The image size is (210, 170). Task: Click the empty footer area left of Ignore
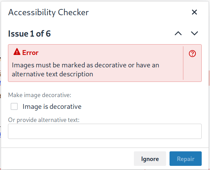click(x=69, y=159)
